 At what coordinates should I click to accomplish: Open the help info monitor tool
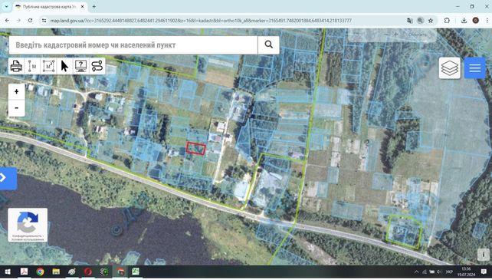[81, 66]
